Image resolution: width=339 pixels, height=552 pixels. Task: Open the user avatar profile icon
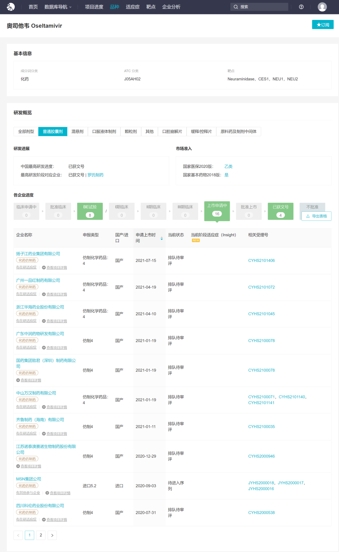click(322, 7)
